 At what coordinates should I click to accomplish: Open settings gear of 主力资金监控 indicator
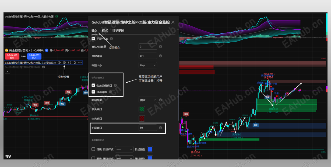(x=64, y=63)
